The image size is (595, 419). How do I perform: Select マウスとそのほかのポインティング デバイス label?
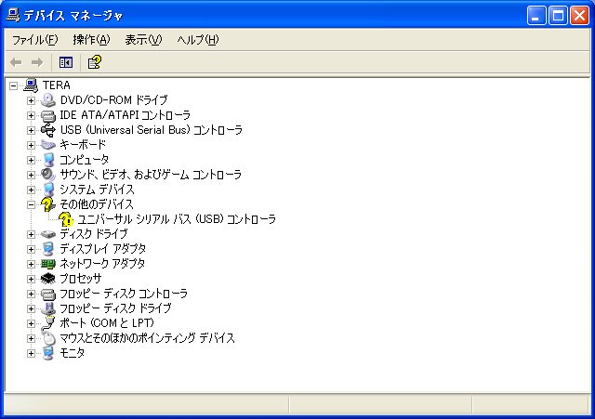(147, 338)
